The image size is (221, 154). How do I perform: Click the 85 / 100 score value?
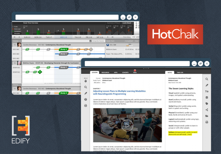pyautogui.click(x=113, y=45)
